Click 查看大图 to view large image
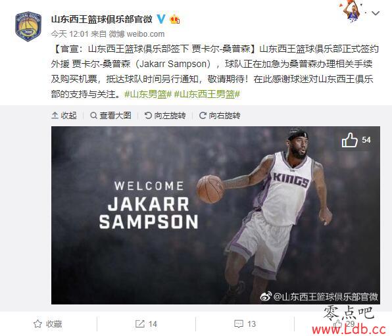Screen dimensions: 392x336 (x=110, y=116)
